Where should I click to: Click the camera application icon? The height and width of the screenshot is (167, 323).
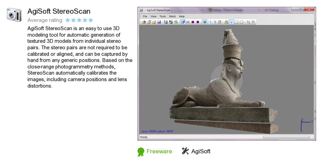pyautogui.click(x=14, y=15)
